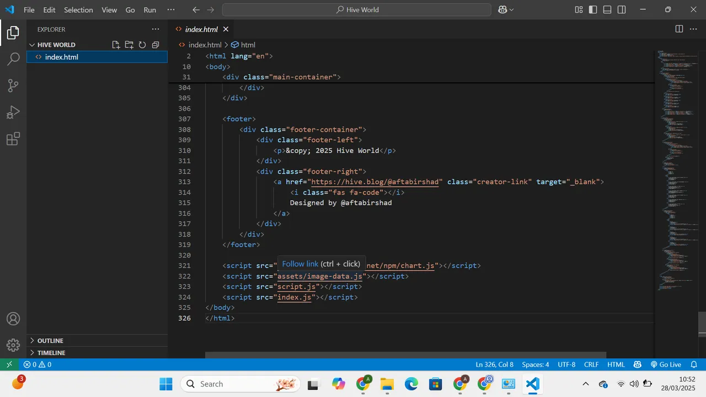Open the hidden menus ellipsis in menu bar
Viewport: 706px width, 397px height.
pos(171,9)
